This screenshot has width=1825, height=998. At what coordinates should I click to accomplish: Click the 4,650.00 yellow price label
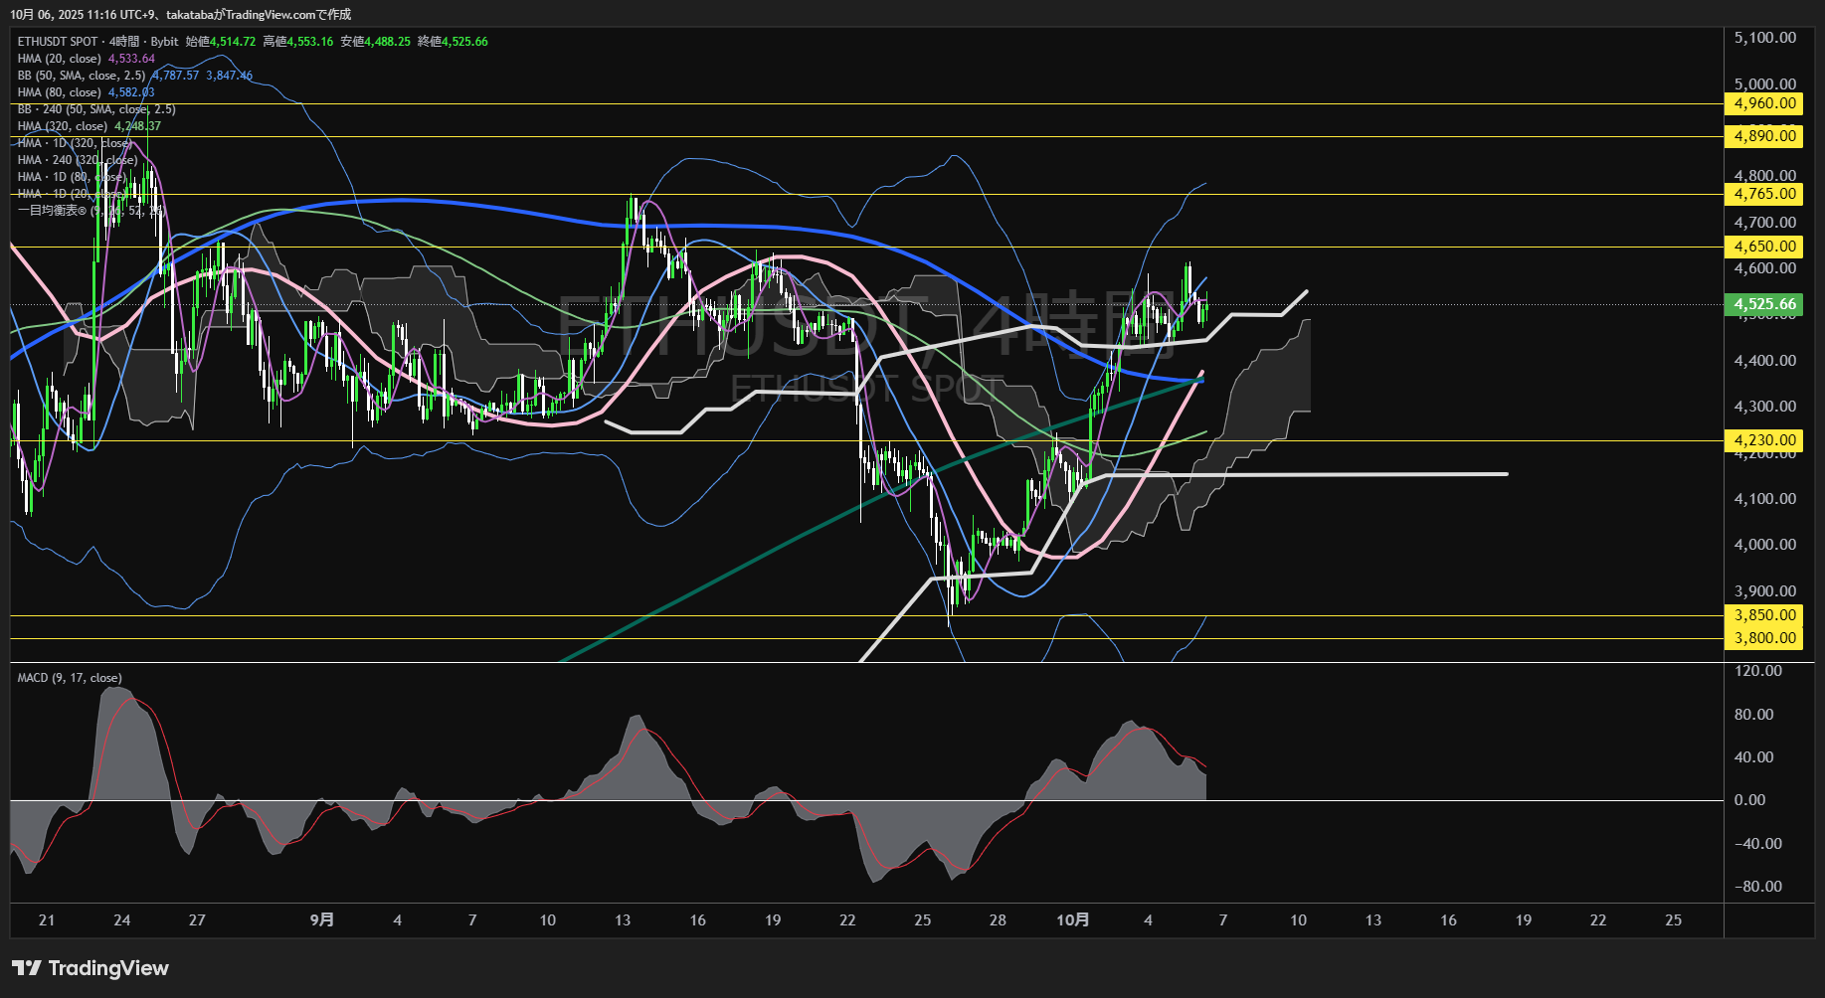pyautogui.click(x=1764, y=247)
